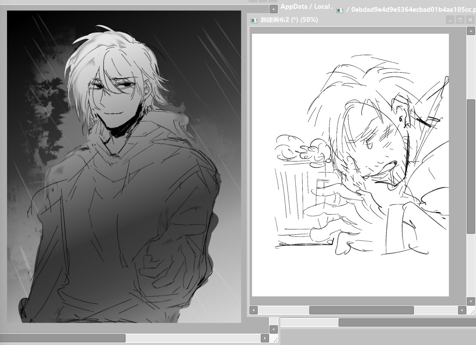Click the 新建画布2 horizontal scrollbar thumb
476x345 pixels.
click(x=361, y=310)
